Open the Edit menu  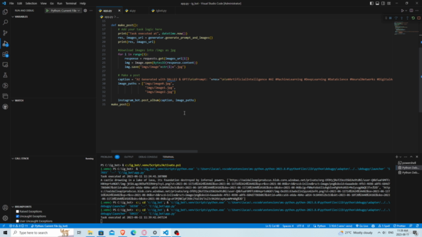point(19,3)
